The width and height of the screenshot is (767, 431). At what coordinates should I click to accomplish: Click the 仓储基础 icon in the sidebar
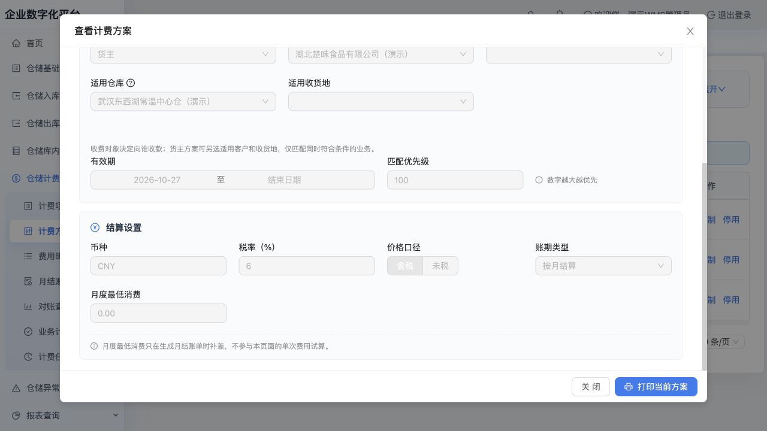[x=16, y=68]
